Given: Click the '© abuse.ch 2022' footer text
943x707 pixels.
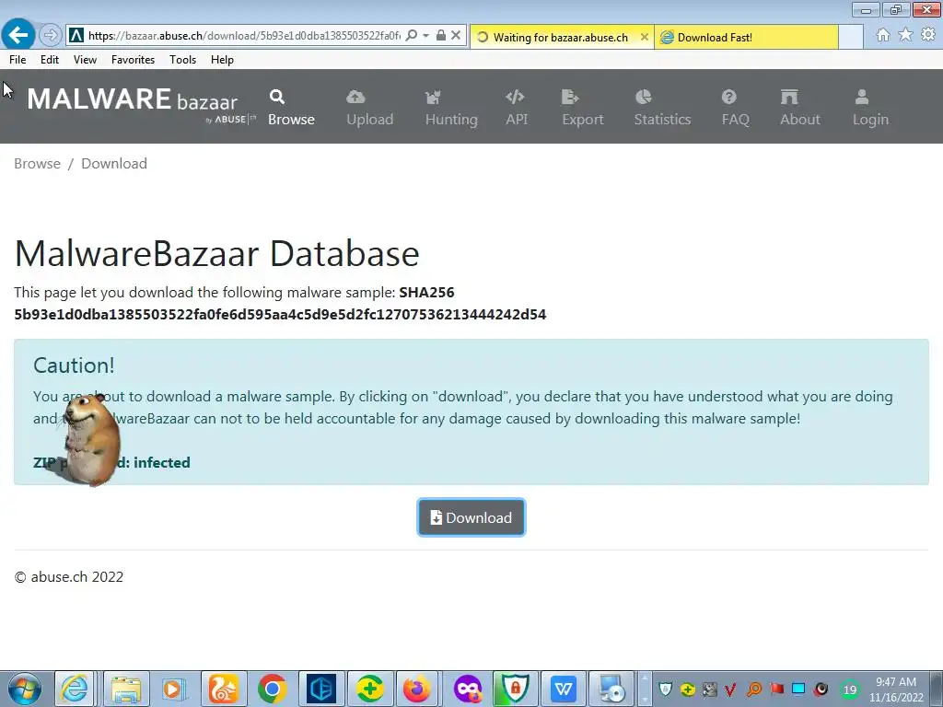Looking at the screenshot, I should point(68,577).
